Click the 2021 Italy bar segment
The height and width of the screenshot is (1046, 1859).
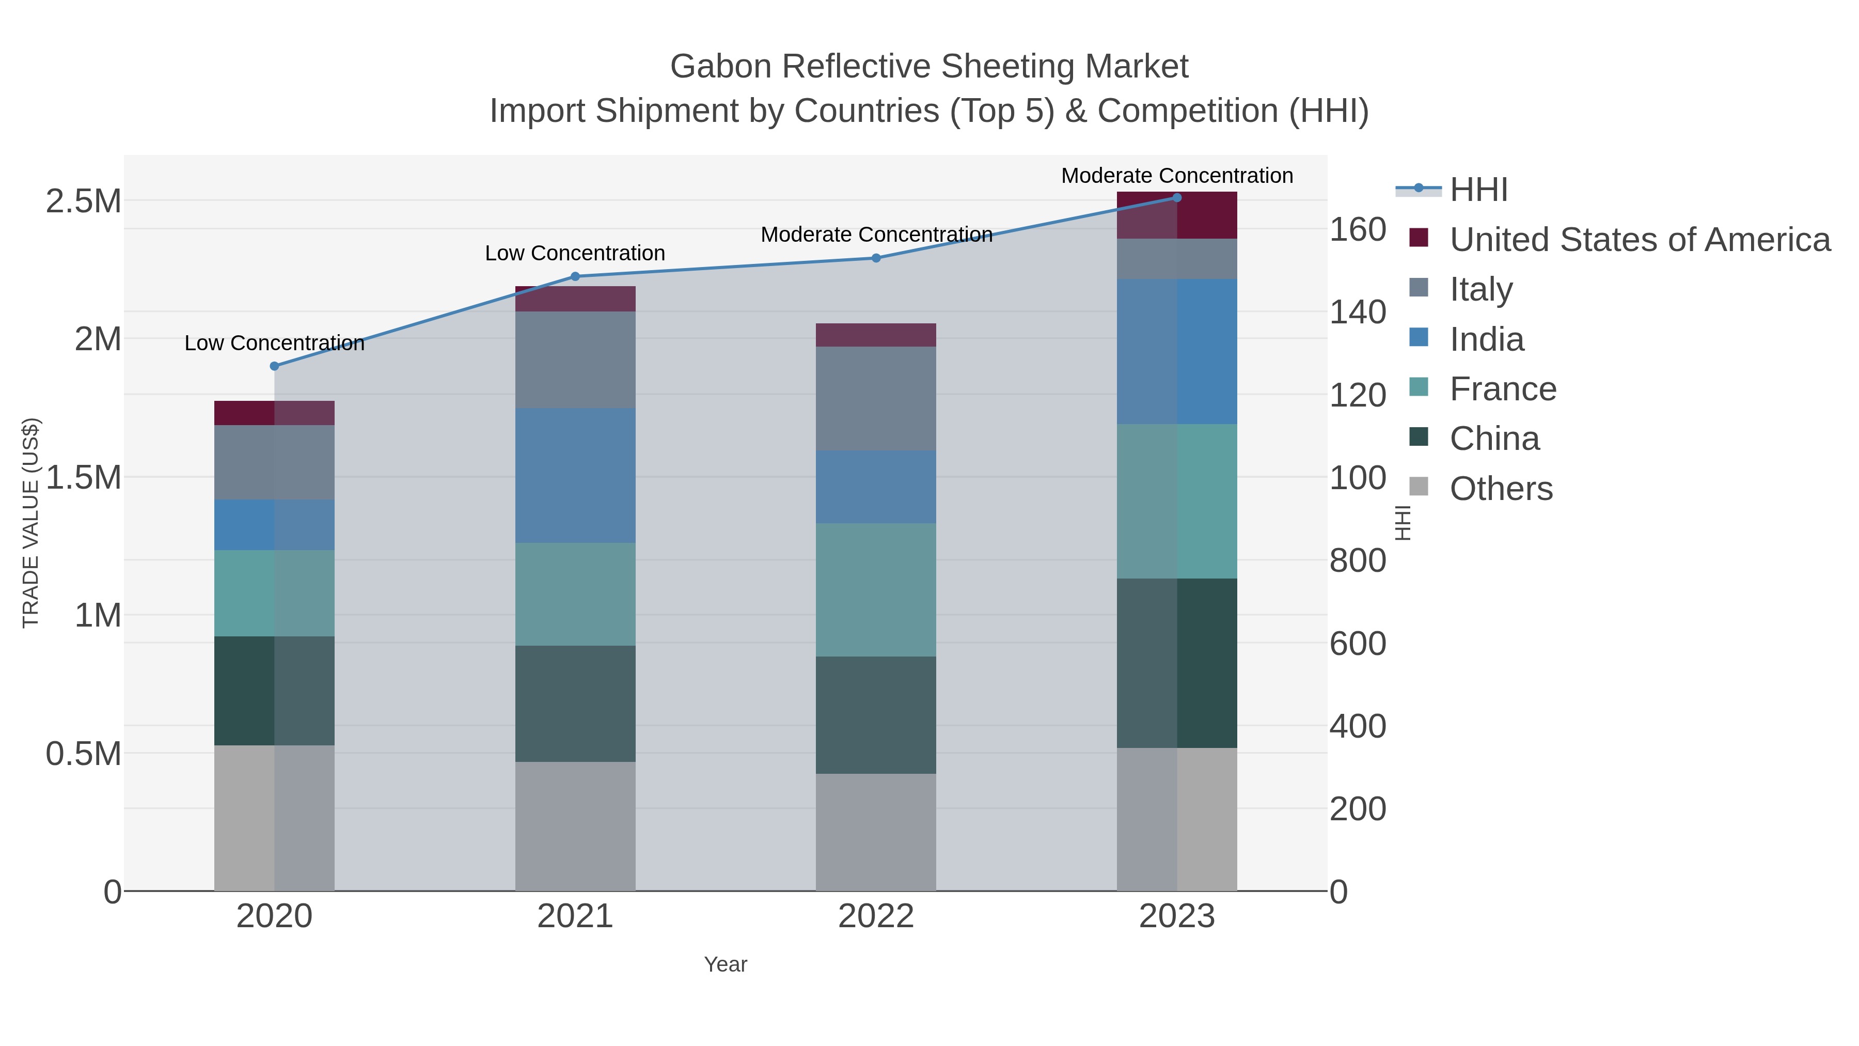point(575,360)
